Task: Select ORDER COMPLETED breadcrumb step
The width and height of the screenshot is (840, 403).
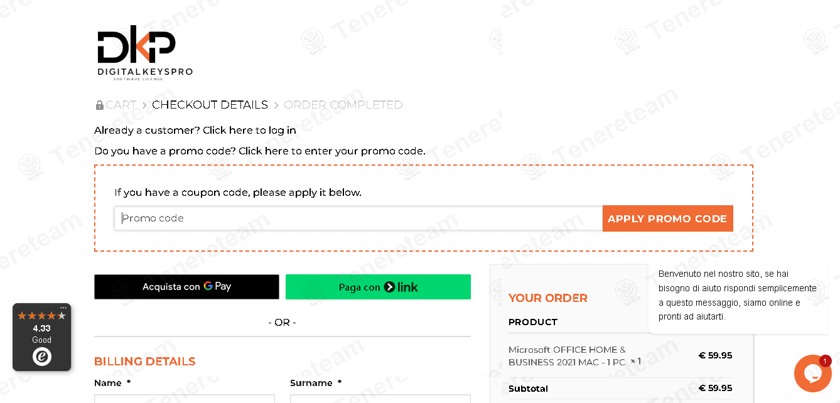Action: (343, 105)
